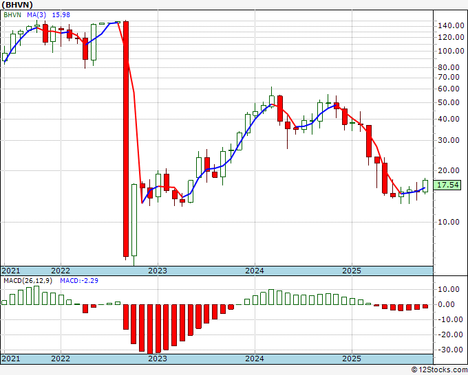Viewport: 468px width, 375px height.
Task: Click the 15.98 moving average value
Action: click(x=61, y=14)
